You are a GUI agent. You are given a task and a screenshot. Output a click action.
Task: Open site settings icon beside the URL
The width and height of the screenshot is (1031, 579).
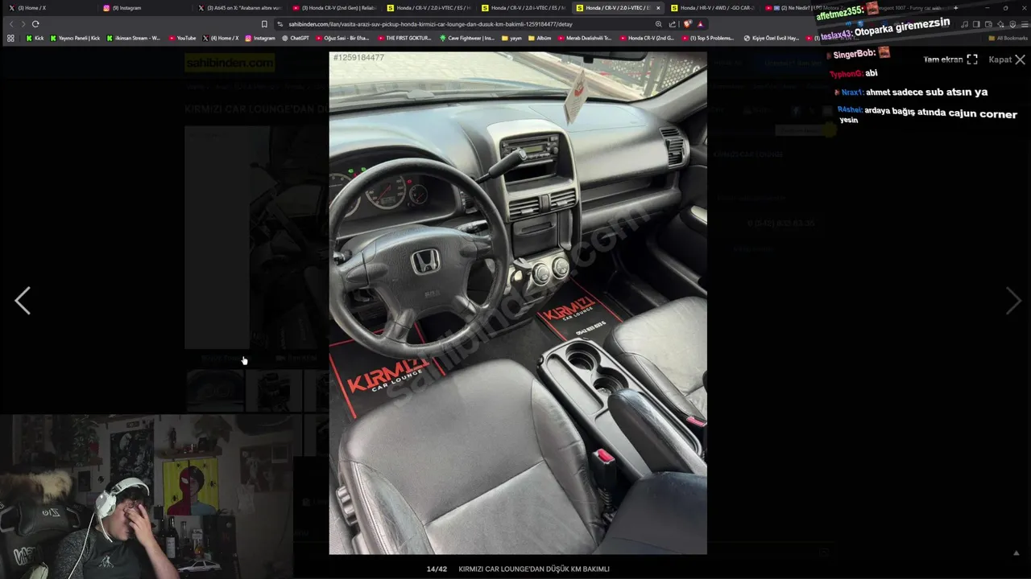(279, 24)
